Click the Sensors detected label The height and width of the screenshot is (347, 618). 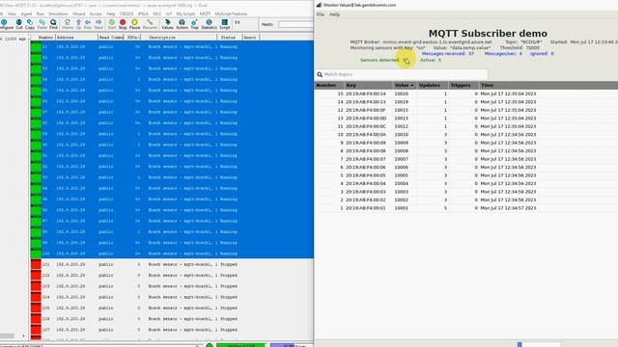[x=379, y=60]
